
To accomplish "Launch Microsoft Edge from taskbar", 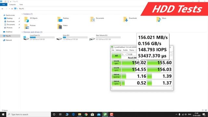I will 73,114.
